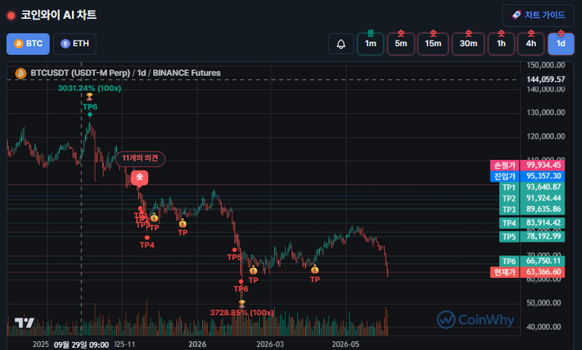Switch to the ETH coin tab

75,44
